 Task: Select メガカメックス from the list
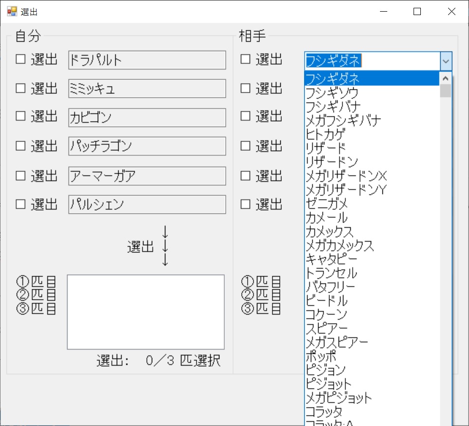point(372,246)
